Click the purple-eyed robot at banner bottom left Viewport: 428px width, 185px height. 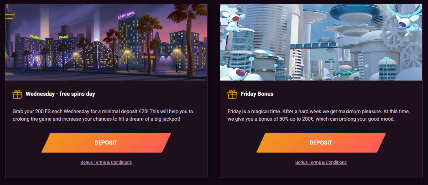(x=239, y=73)
